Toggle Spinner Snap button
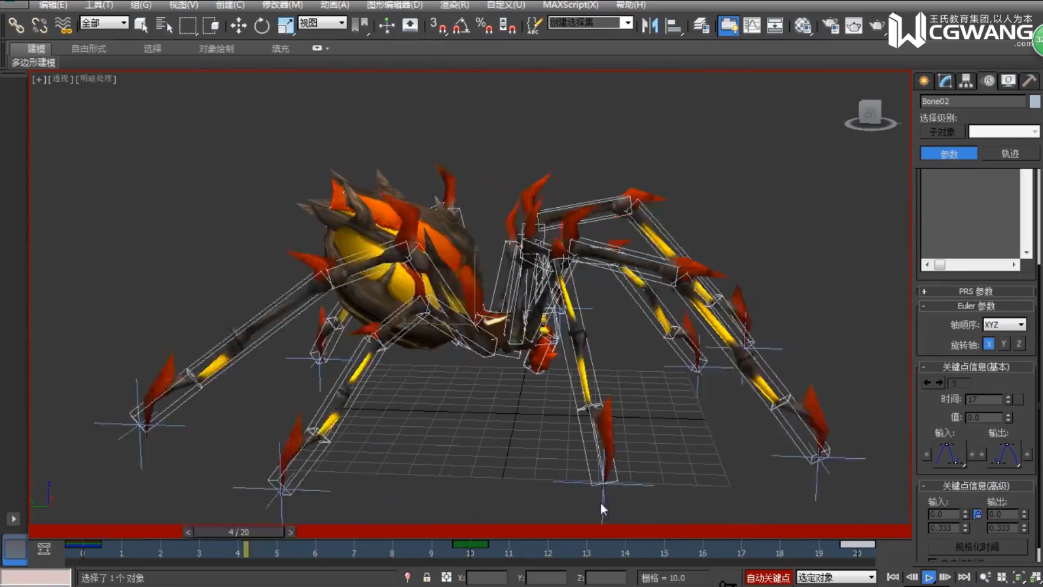Screen dimensions: 1043x587 507,25
